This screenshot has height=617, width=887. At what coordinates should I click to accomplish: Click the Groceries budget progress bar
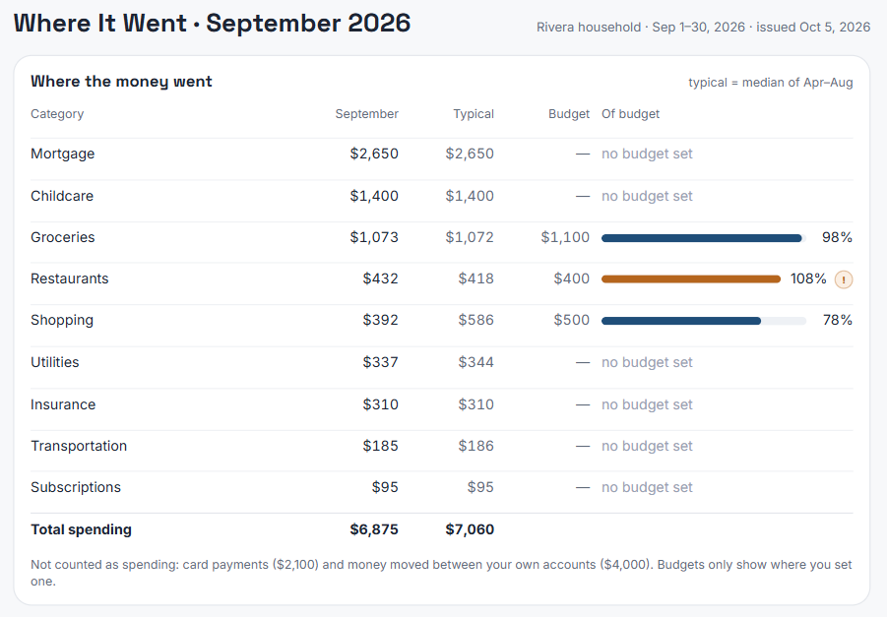pos(704,238)
